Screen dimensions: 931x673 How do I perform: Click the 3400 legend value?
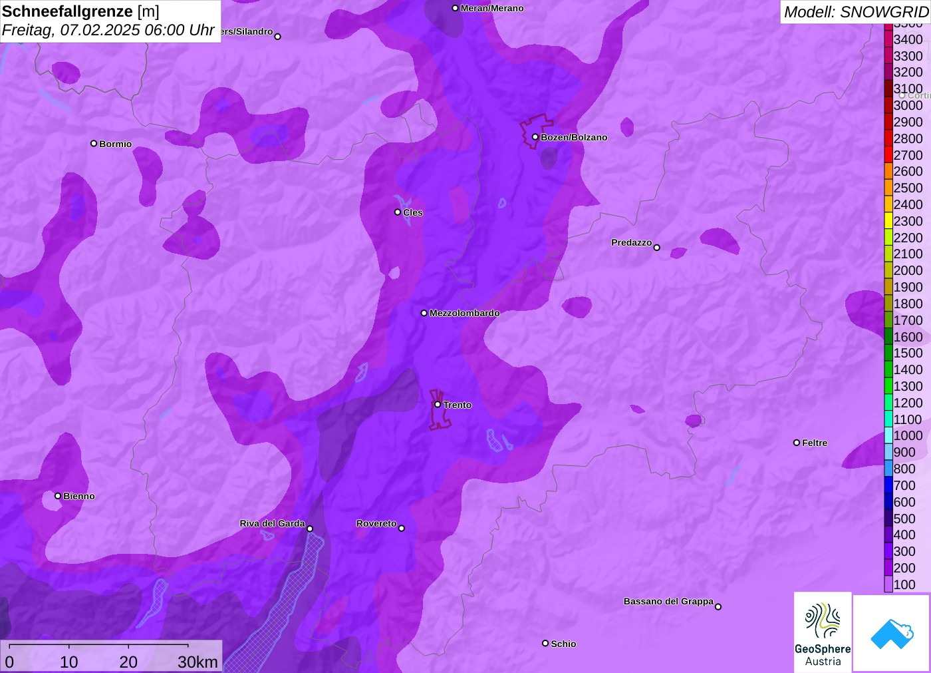click(908, 39)
